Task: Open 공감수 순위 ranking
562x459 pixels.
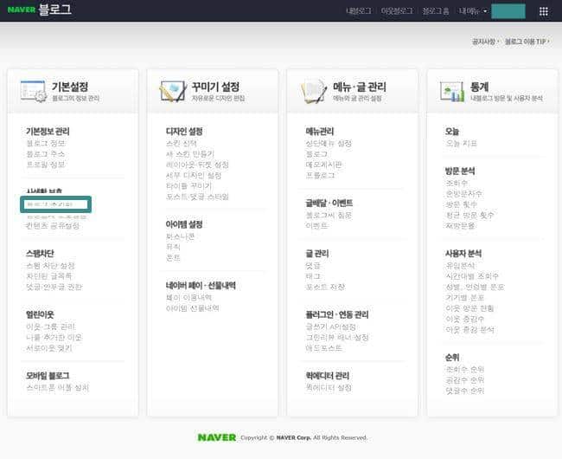Action: (465, 380)
